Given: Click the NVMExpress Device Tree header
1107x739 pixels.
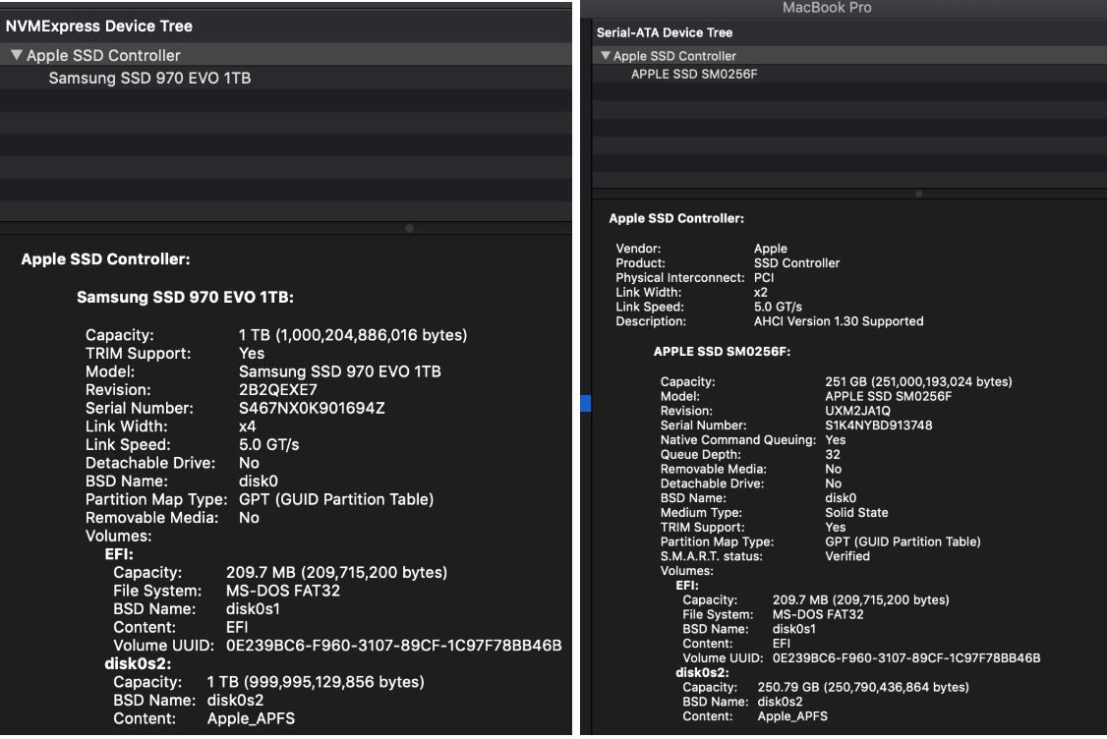Looking at the screenshot, I should tap(99, 27).
